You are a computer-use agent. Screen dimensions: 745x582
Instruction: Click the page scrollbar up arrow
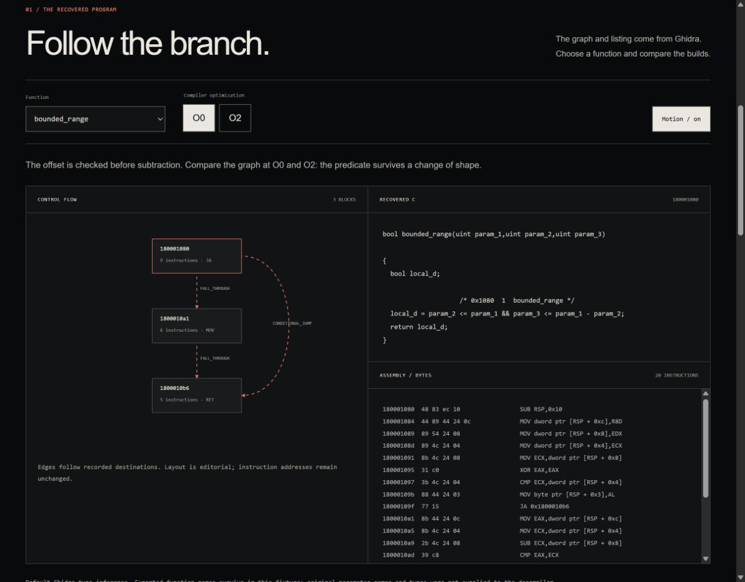click(740, 5)
